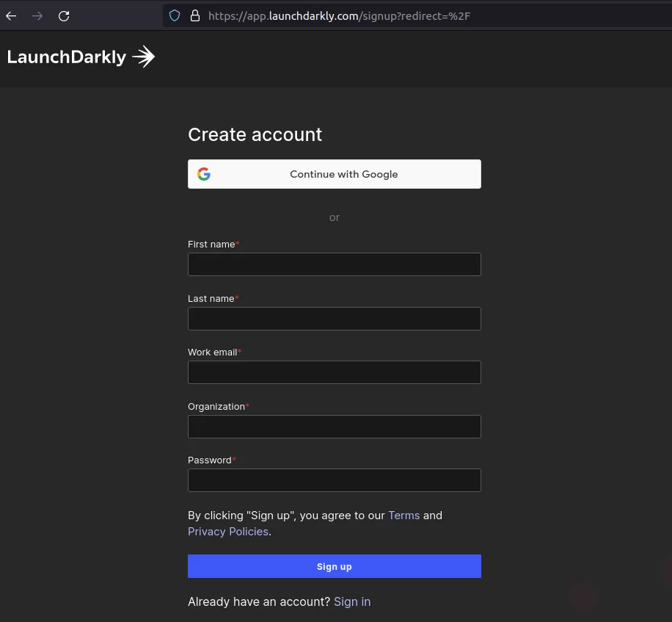Open the tracking protection shield icon

coord(175,16)
